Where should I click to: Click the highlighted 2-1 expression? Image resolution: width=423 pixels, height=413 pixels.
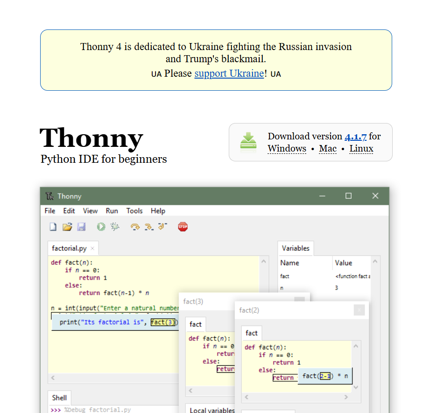click(325, 376)
